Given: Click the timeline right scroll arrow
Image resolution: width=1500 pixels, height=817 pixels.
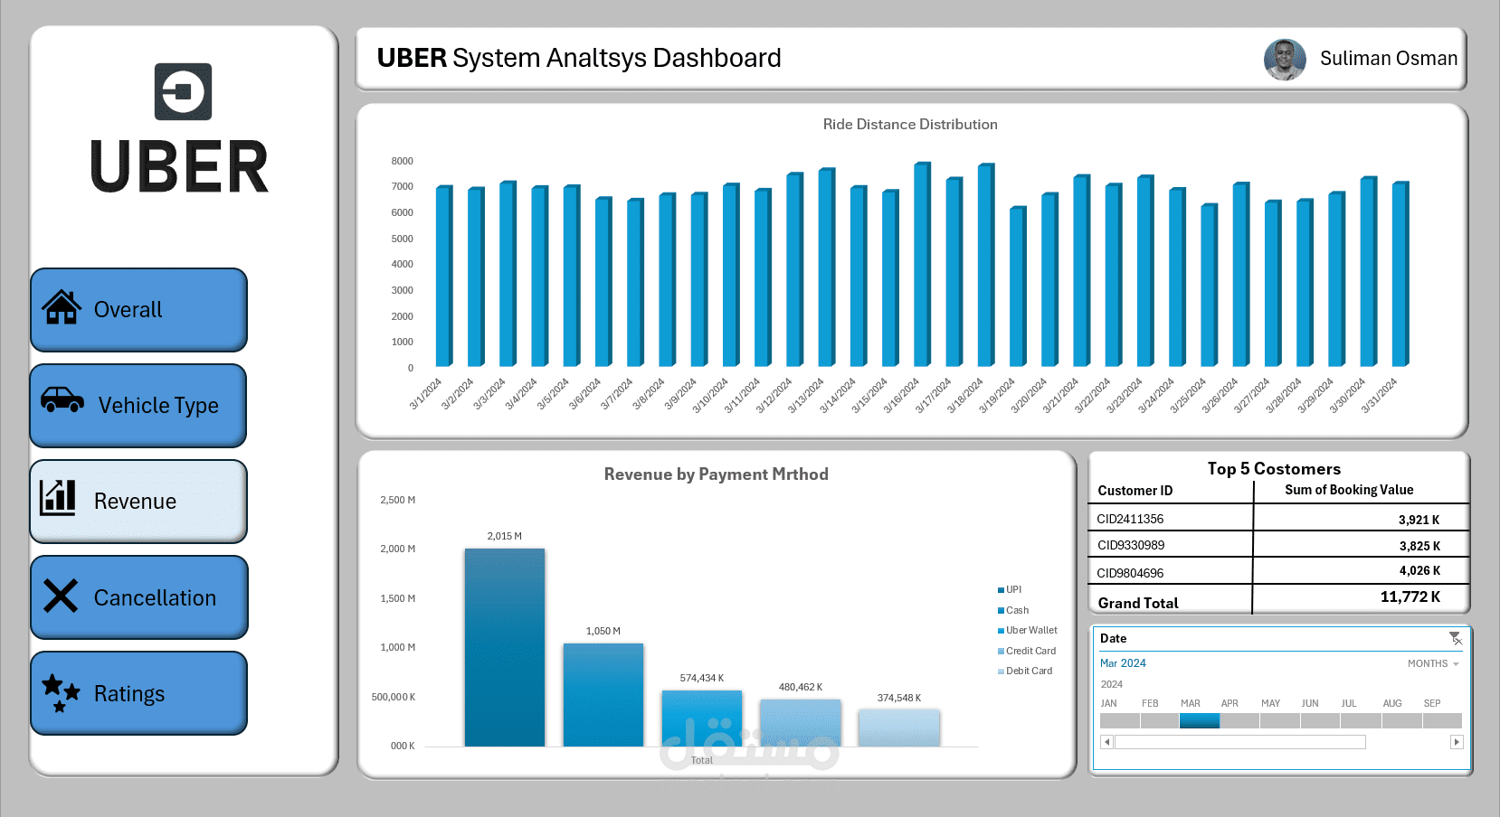Looking at the screenshot, I should tap(1457, 742).
